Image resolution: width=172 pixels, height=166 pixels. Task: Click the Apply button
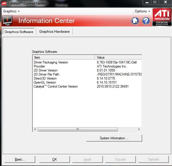pos(87,159)
